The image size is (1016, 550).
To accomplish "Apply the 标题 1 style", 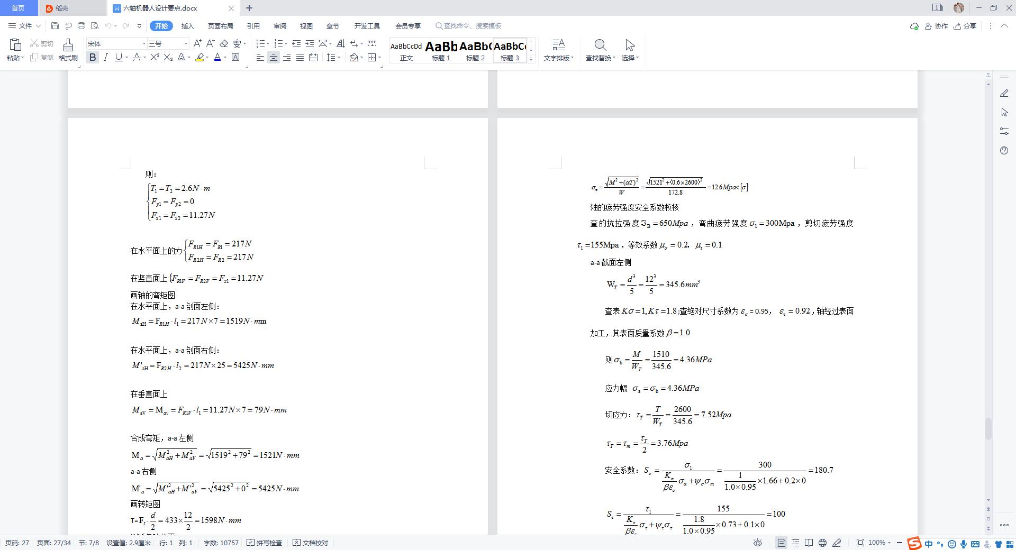I will point(441,51).
